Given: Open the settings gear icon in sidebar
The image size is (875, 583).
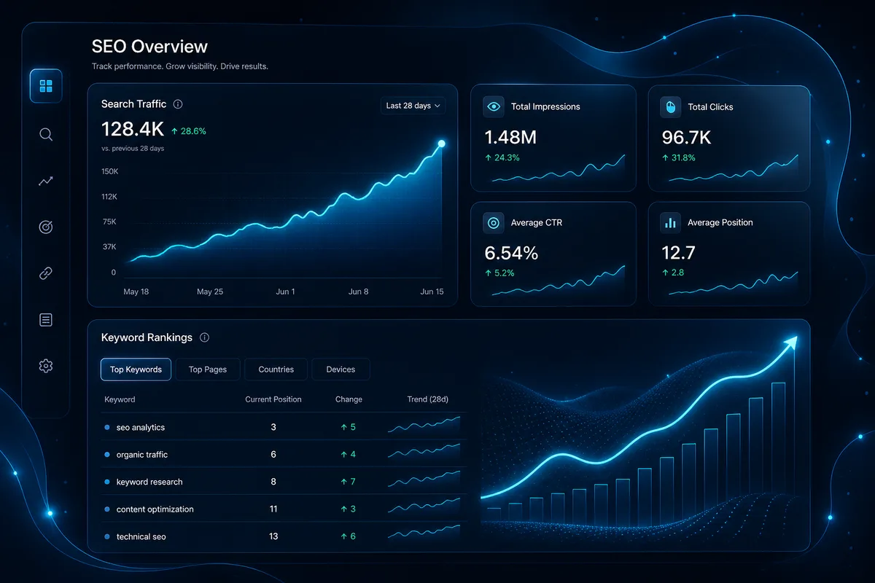Looking at the screenshot, I should (x=46, y=366).
